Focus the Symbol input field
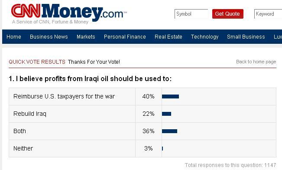Viewport: 282px width, 170px height. [x=191, y=14]
